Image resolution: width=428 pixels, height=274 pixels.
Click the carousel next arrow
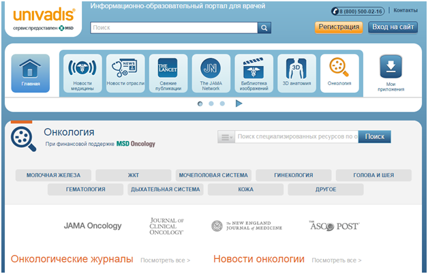239,104
